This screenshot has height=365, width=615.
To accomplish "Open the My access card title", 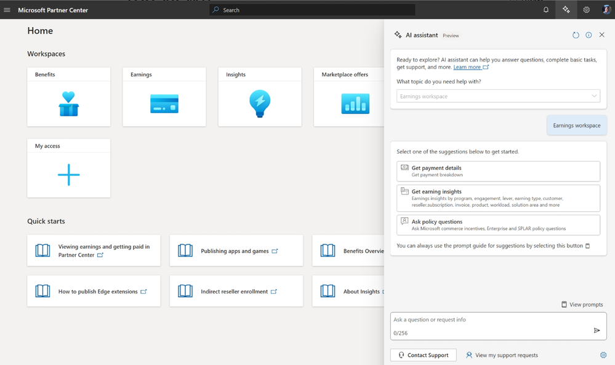I will point(47,146).
